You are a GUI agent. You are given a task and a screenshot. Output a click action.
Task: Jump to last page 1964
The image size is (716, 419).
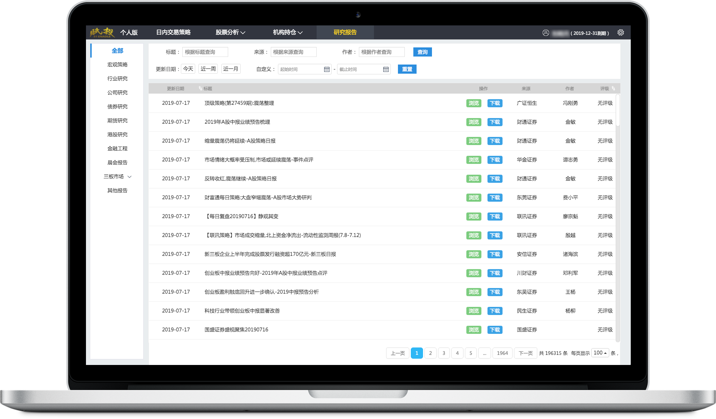pyautogui.click(x=502, y=353)
